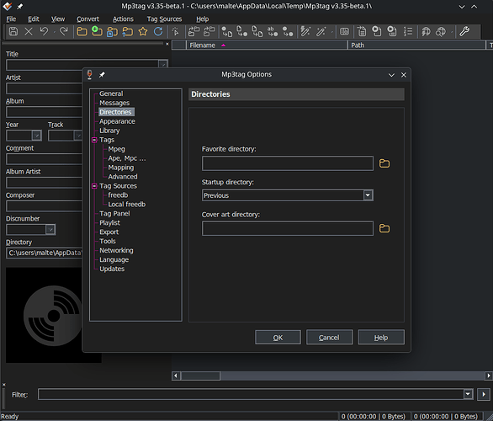The width and height of the screenshot is (493, 421).
Task: Click the Quick Actions wand icon
Action: click(321, 31)
